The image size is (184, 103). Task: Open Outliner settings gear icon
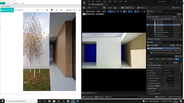click(x=181, y=14)
